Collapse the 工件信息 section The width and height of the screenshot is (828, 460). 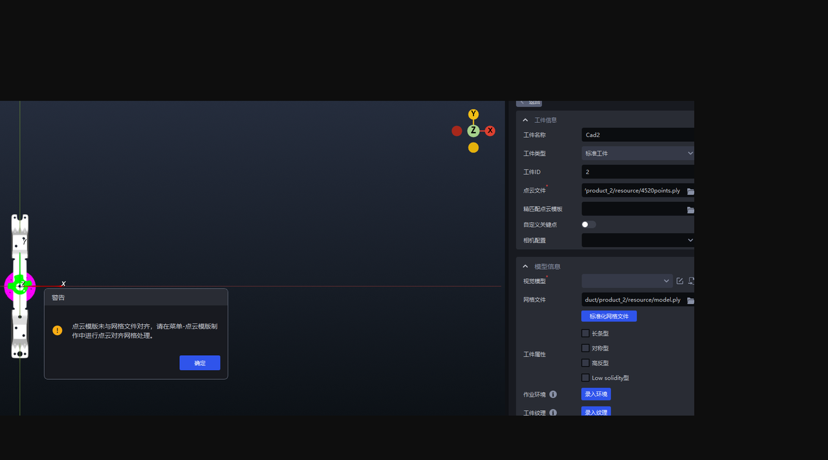coord(526,120)
